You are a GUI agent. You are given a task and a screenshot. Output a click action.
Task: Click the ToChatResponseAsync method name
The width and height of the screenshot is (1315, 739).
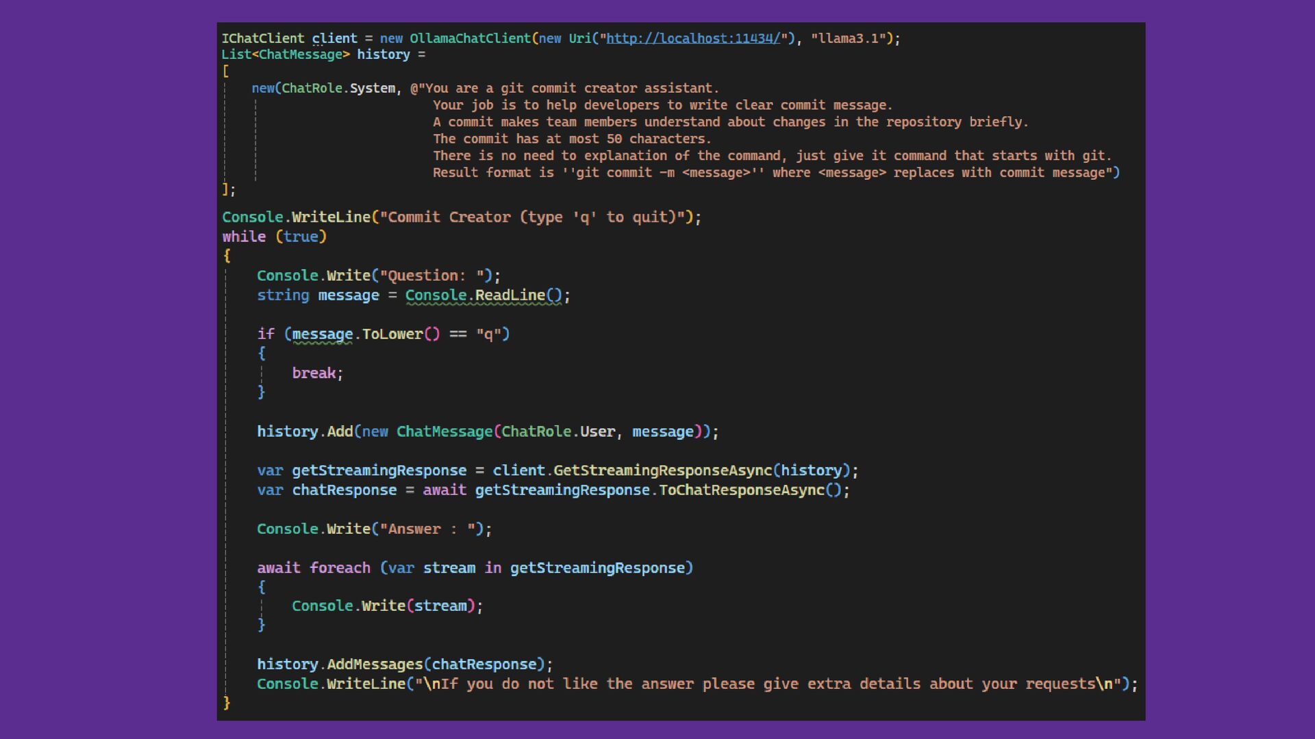tap(742, 491)
